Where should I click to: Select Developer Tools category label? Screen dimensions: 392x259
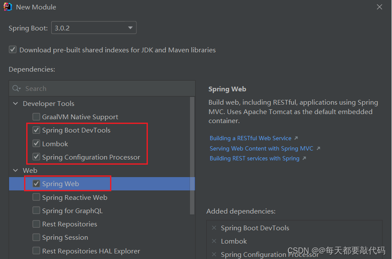(x=49, y=103)
